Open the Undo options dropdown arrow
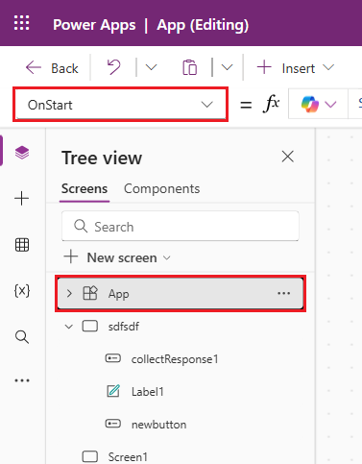 [151, 67]
